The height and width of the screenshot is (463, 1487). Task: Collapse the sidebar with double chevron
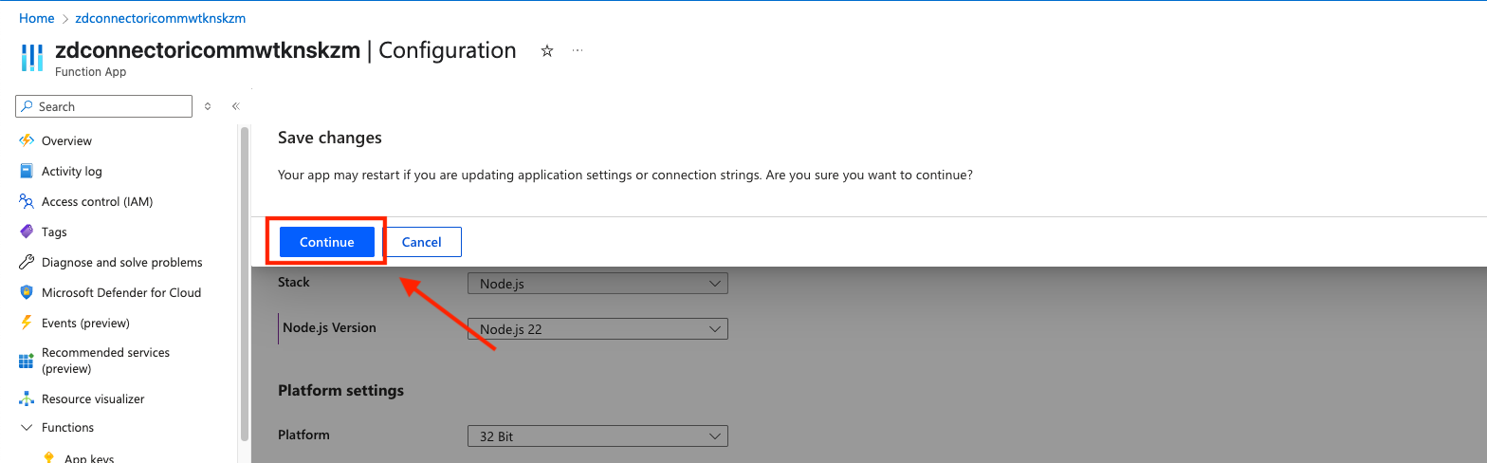[x=235, y=106]
